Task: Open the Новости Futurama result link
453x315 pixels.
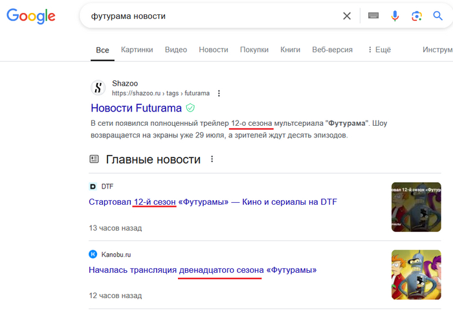Action: 136,108
